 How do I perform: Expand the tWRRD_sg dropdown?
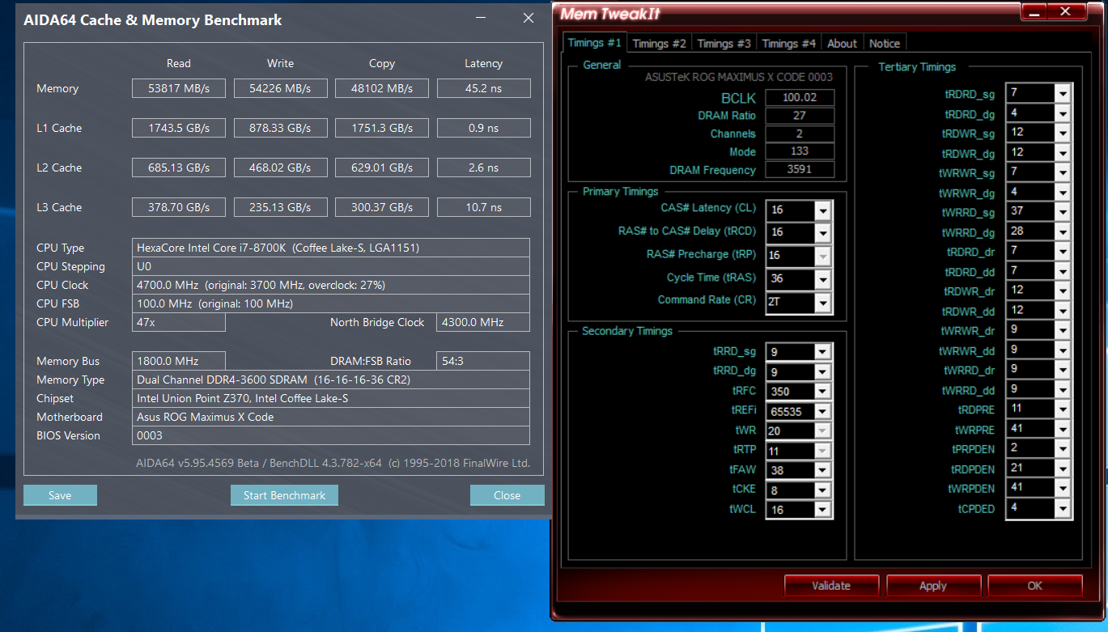[1063, 212]
